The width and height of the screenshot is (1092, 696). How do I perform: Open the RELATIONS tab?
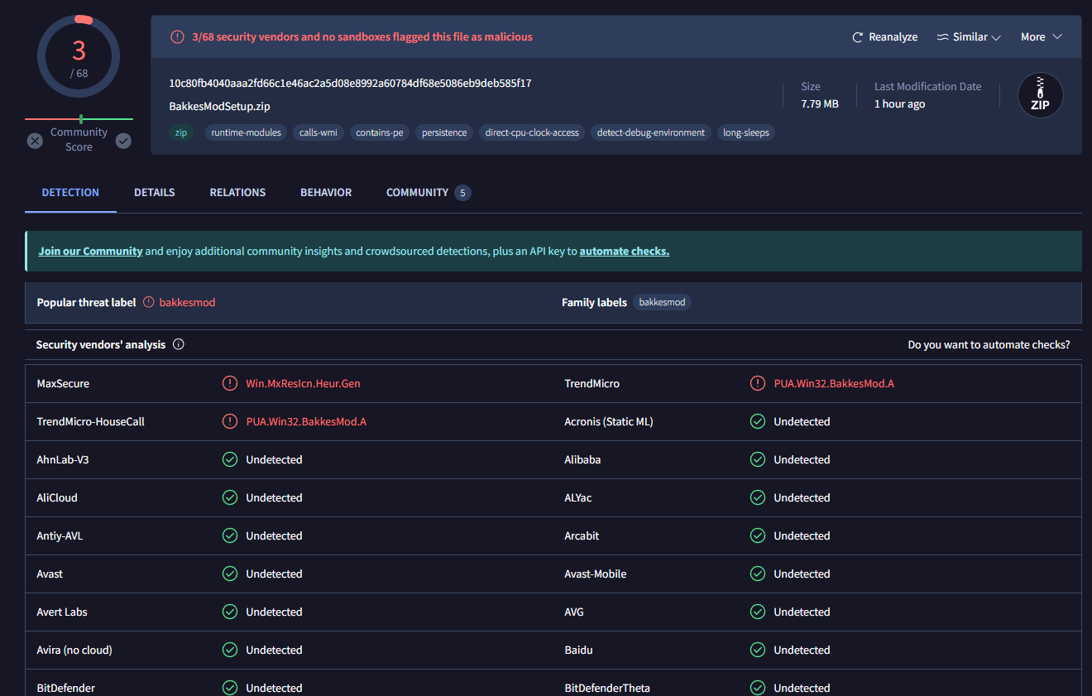[237, 192]
